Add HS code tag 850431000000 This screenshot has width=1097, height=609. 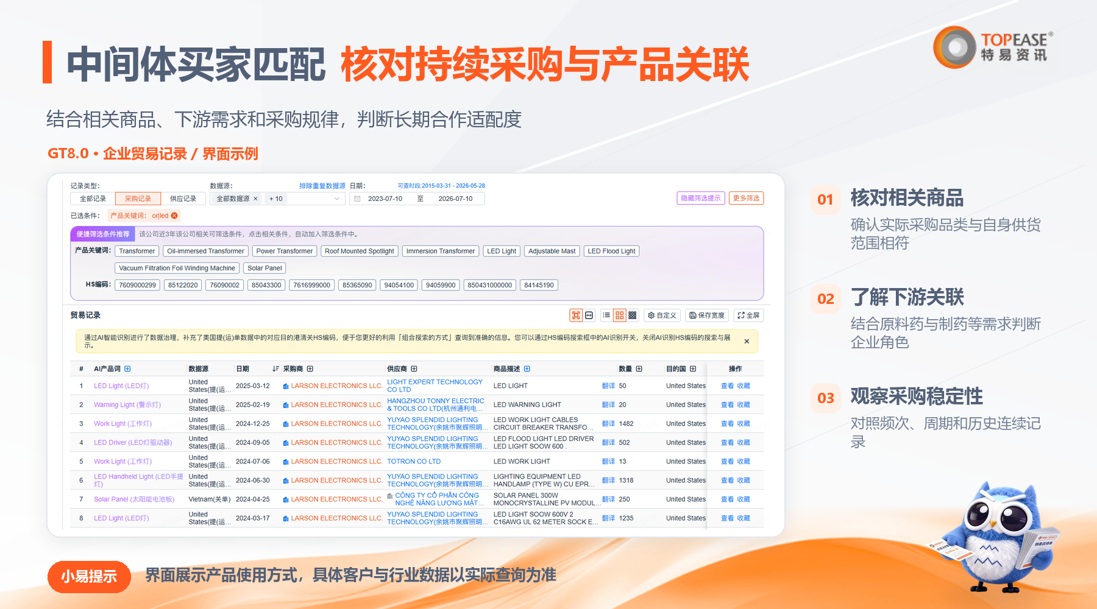click(489, 285)
